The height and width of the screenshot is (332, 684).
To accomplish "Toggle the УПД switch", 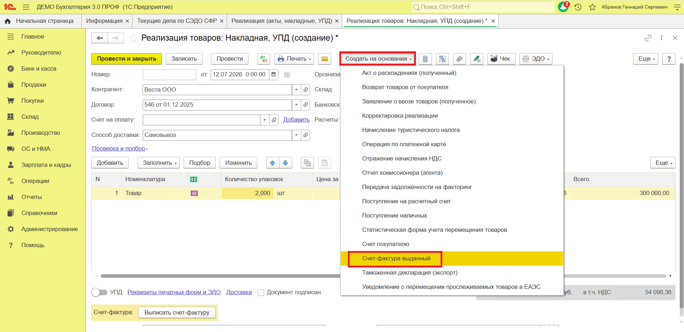I will pyautogui.click(x=99, y=292).
